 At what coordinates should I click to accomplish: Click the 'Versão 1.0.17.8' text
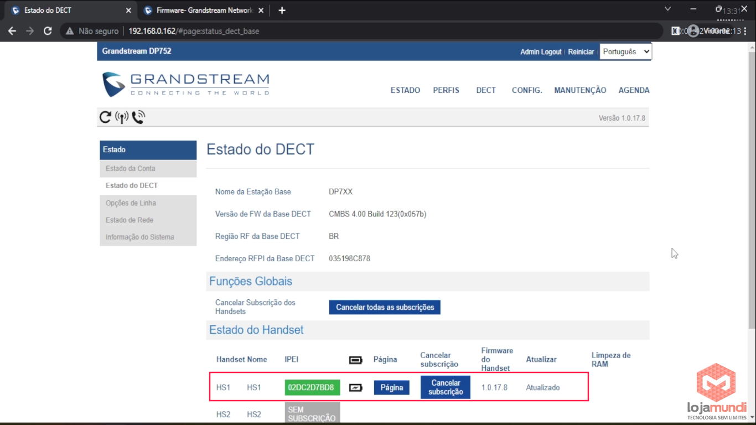click(622, 118)
